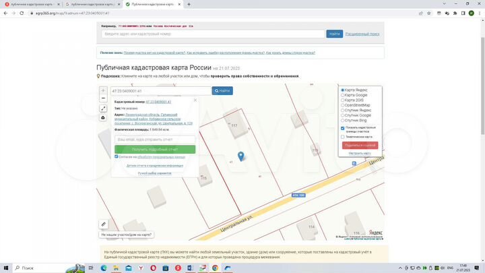
Task: Enable Тематическая карта checkbox
Action: [x=342, y=136]
